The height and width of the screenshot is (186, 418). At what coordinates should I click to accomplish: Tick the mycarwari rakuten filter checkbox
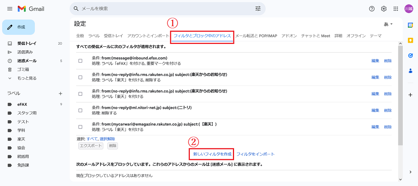click(80, 127)
